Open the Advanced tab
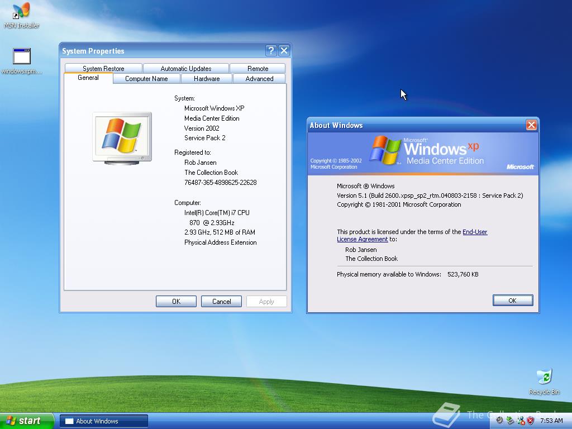 (259, 78)
